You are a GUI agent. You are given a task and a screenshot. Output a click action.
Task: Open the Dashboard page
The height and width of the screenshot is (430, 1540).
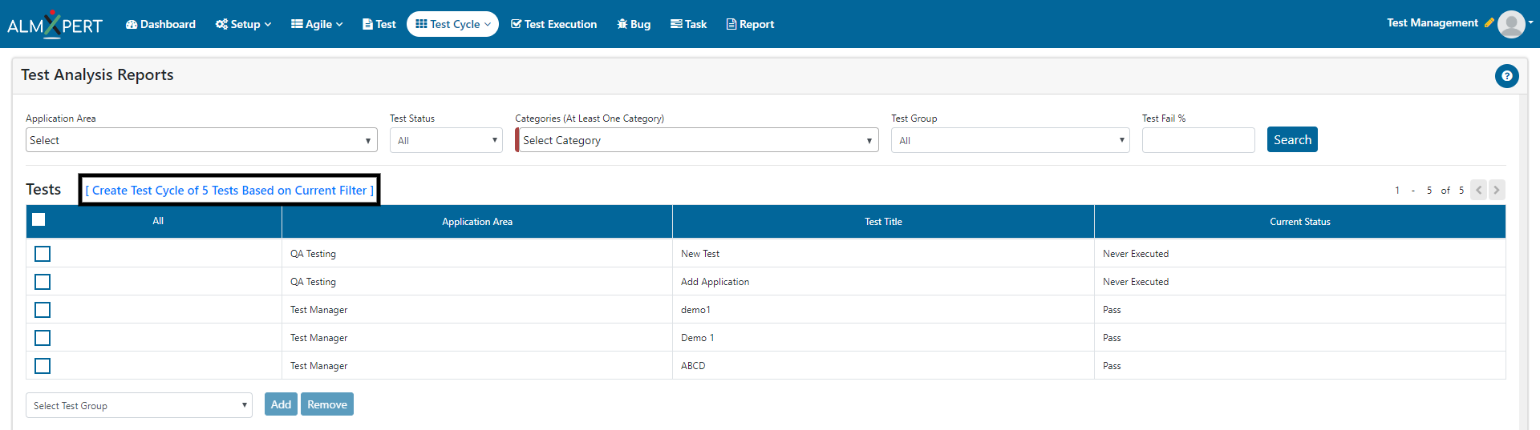click(160, 24)
